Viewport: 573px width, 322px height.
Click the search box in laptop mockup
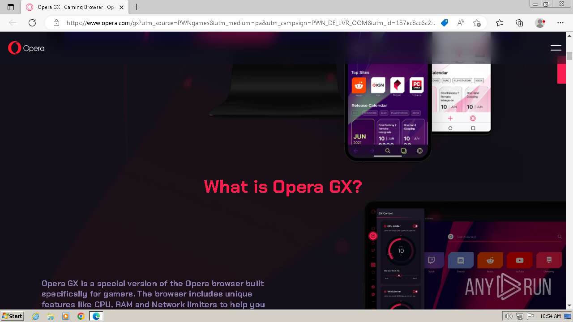point(505,237)
